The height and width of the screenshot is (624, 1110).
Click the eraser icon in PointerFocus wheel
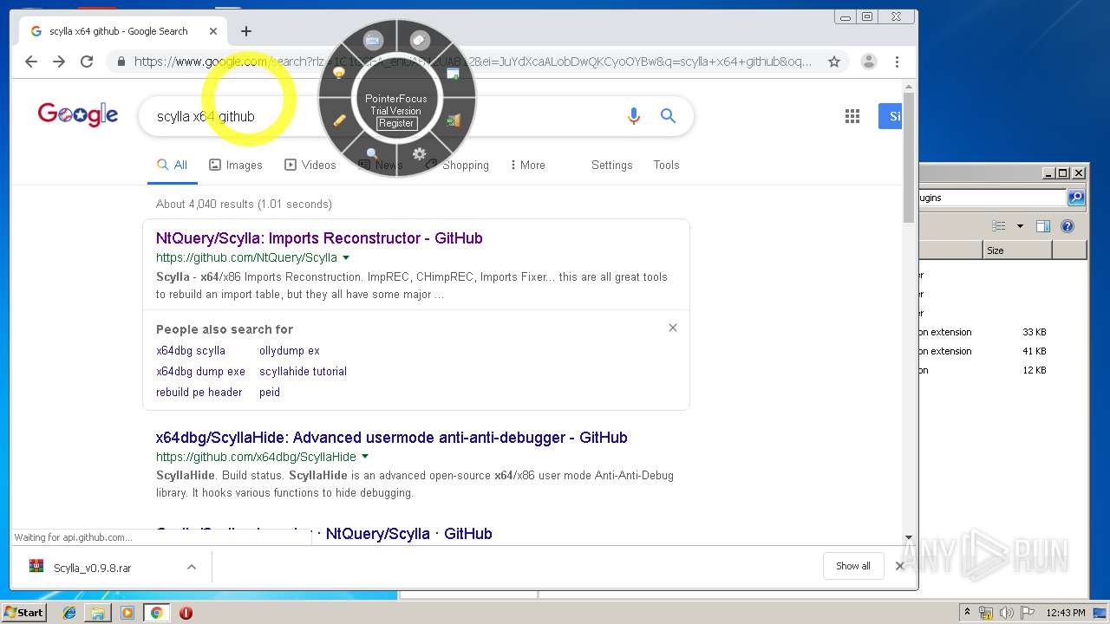click(x=420, y=40)
